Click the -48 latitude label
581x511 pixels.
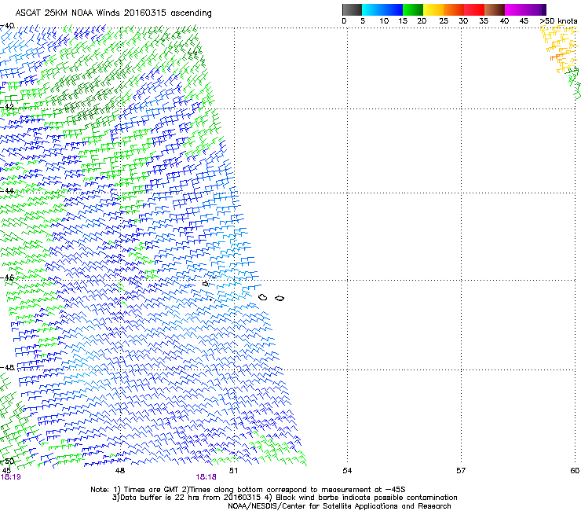pos(7,367)
